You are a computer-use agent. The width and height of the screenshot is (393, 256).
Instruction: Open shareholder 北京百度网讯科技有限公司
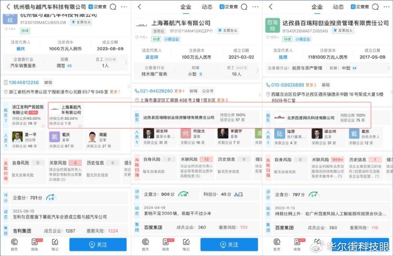(311, 118)
